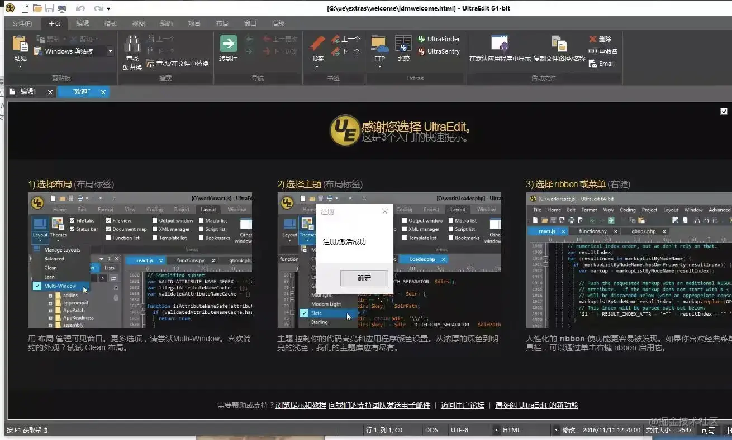This screenshot has height=440, width=732.
Task: Expand the arrow under FTP
Action: (379, 67)
